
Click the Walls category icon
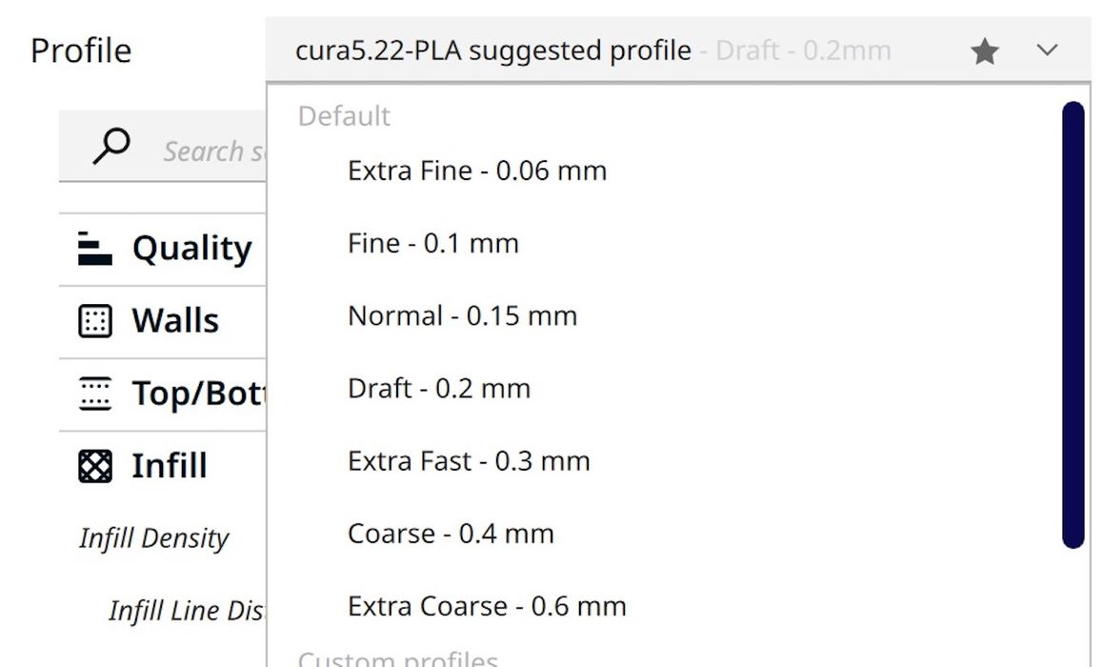click(94, 321)
